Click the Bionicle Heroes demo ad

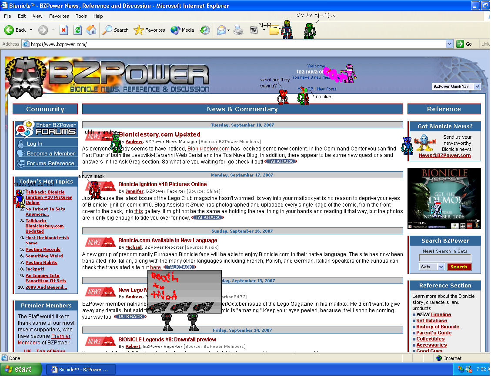444,199
